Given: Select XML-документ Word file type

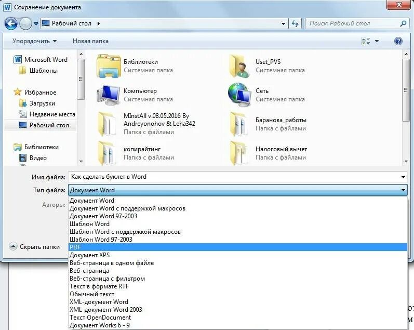Looking at the screenshot, I should (237, 302).
